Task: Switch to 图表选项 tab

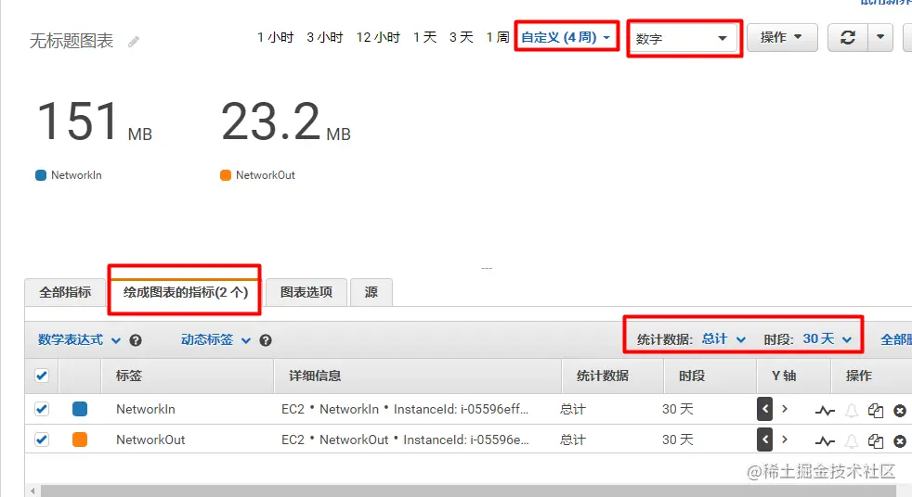Action: (x=306, y=292)
